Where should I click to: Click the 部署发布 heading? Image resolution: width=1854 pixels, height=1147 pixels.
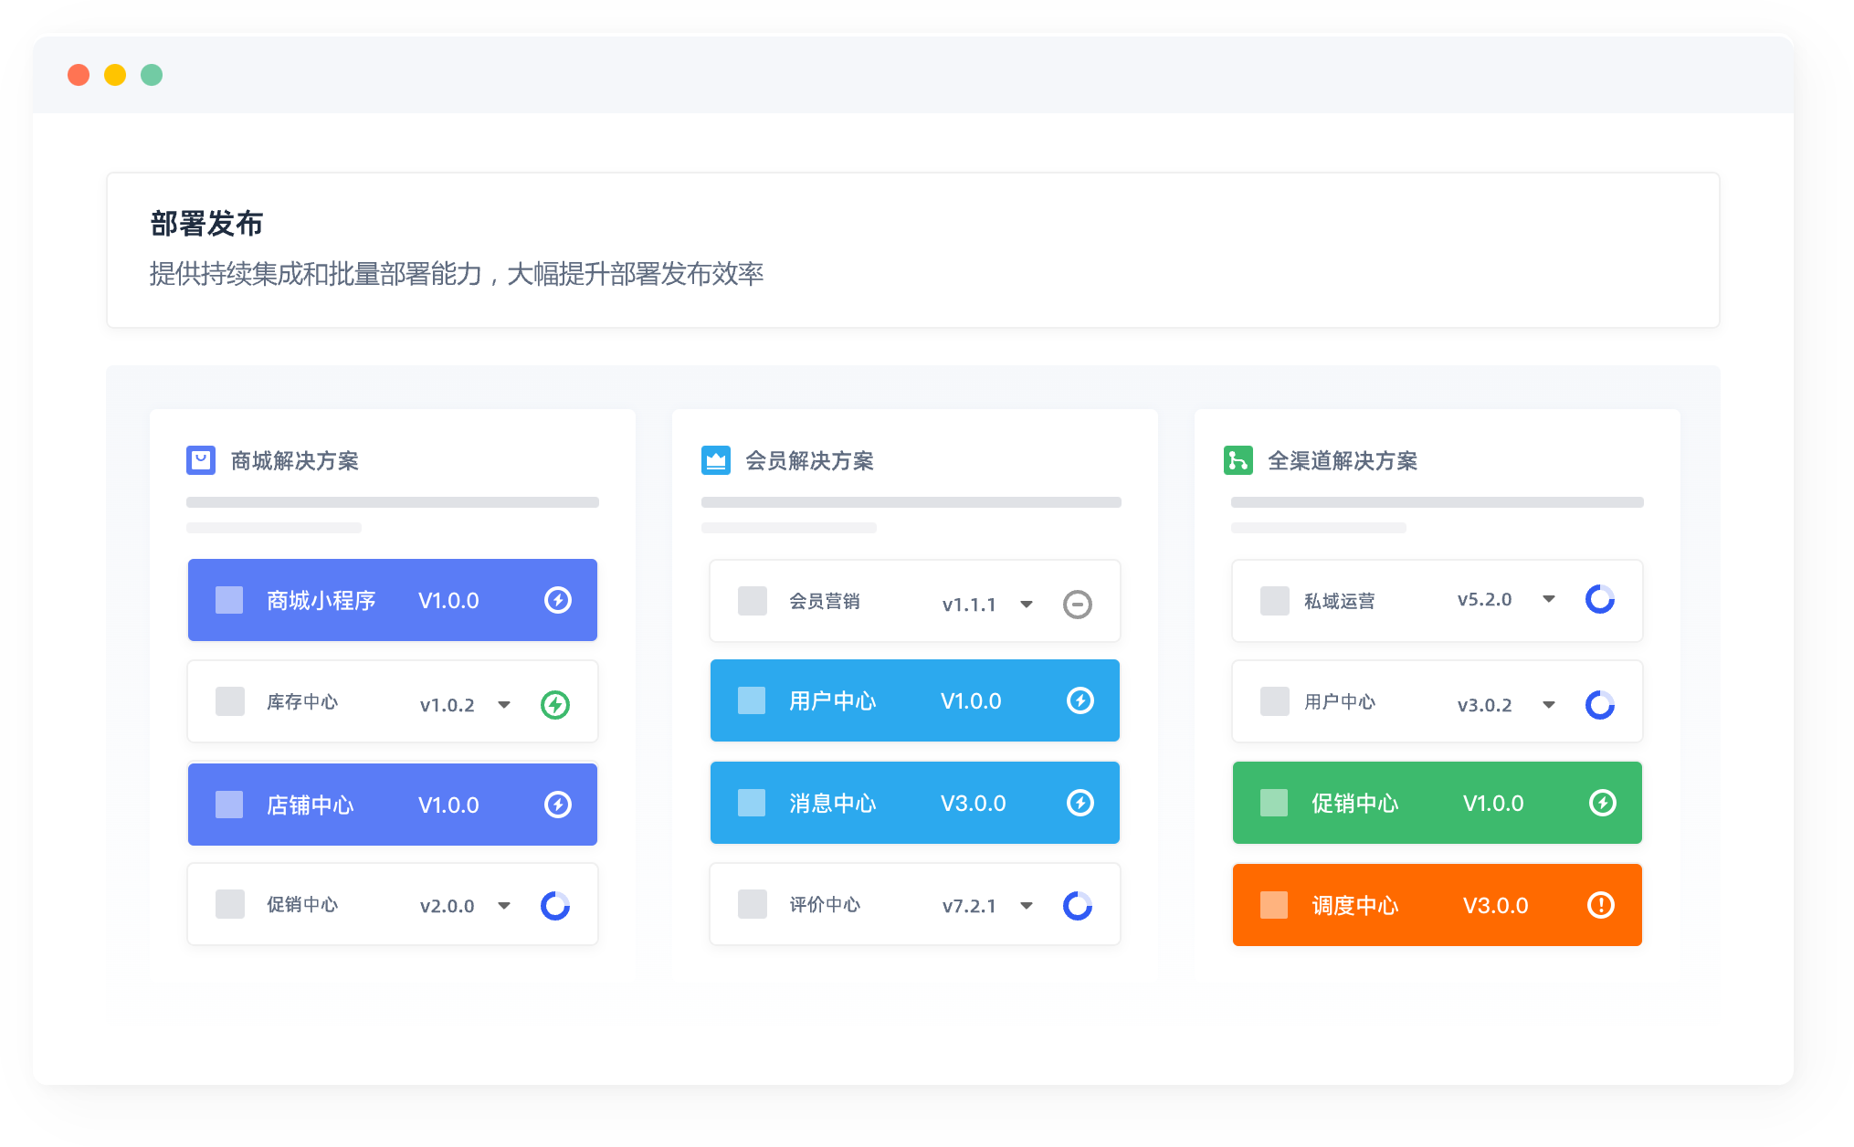205,221
